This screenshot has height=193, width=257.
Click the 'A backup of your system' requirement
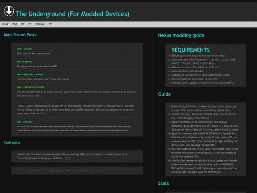[x=201, y=75]
